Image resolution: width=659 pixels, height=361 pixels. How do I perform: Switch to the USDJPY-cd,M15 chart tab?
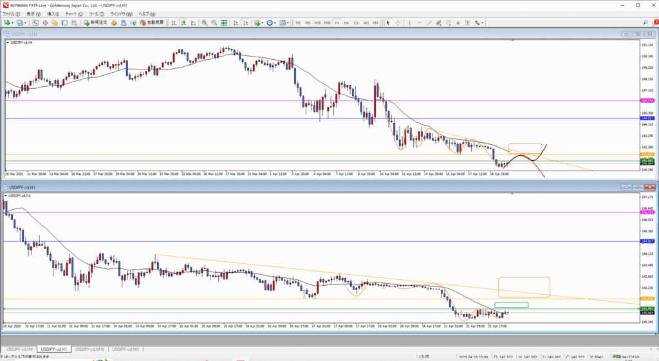click(89, 349)
